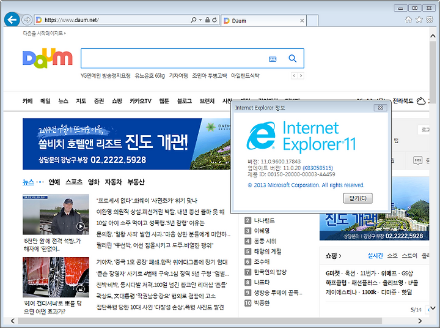Open the 지도 navigation item
This screenshot has width=440, height=328.
(x=81, y=101)
